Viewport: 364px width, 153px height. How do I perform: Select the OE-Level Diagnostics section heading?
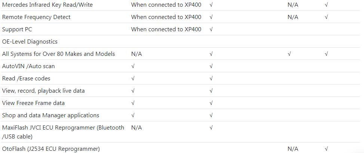pyautogui.click(x=30, y=42)
